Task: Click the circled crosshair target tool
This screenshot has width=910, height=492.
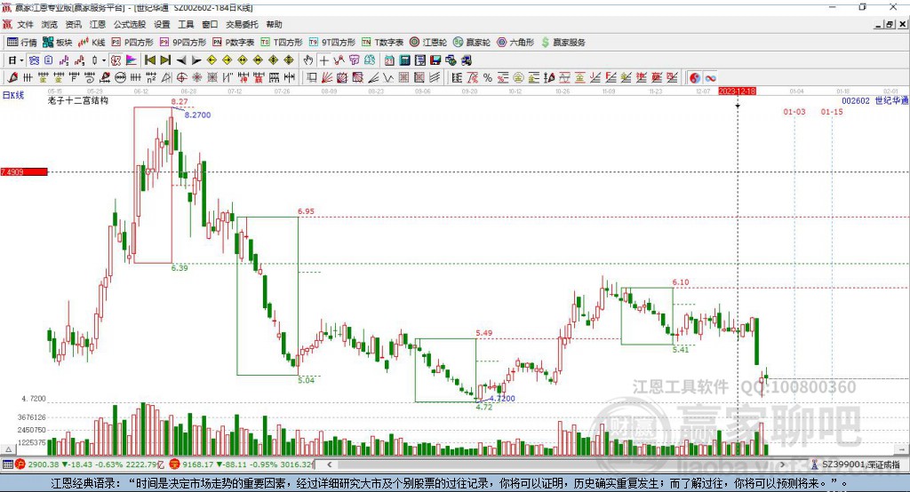Action: coord(181,78)
